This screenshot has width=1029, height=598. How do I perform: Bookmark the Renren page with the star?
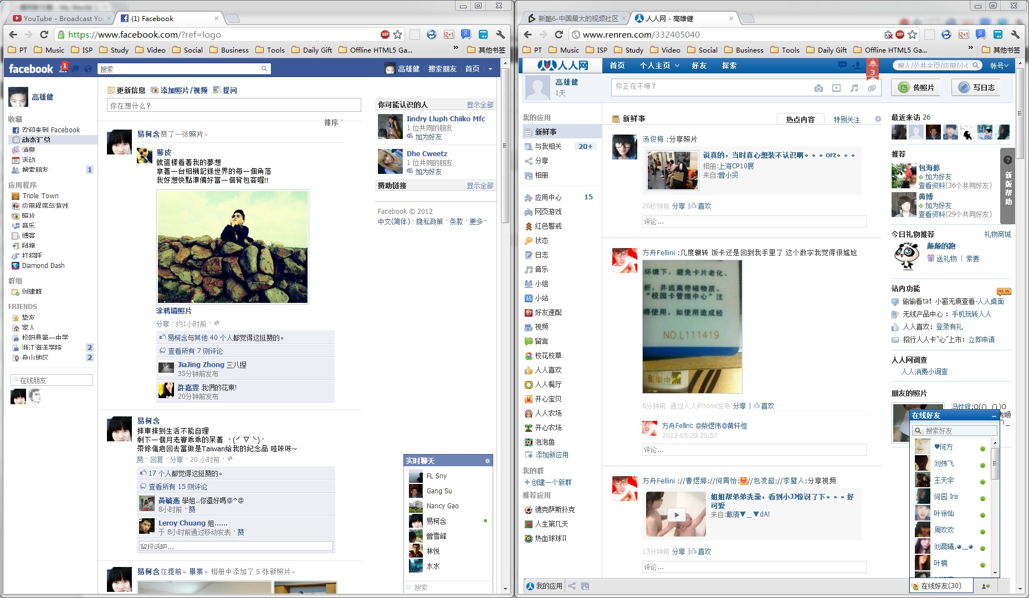click(x=913, y=34)
